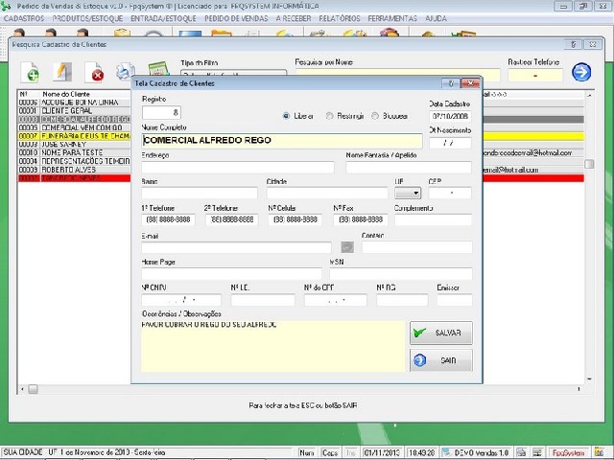
Task: Close the Tela Cadastro de Clientes dialog
Action: [470, 83]
